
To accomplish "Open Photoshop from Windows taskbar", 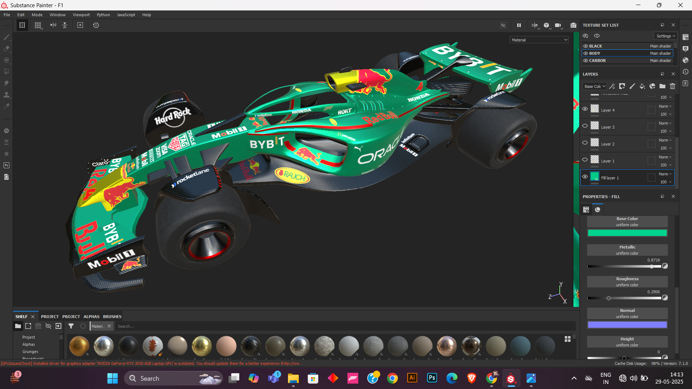I will [x=432, y=378].
